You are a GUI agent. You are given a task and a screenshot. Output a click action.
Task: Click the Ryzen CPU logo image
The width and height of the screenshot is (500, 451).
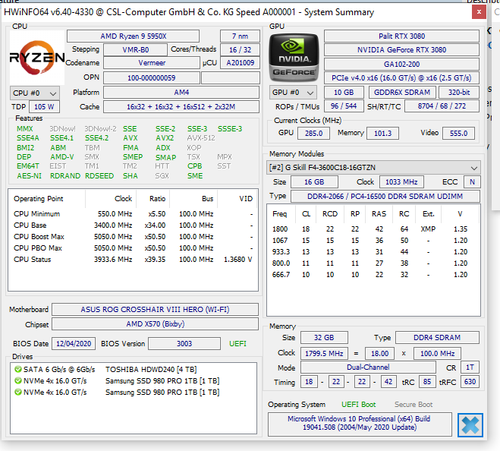click(37, 58)
